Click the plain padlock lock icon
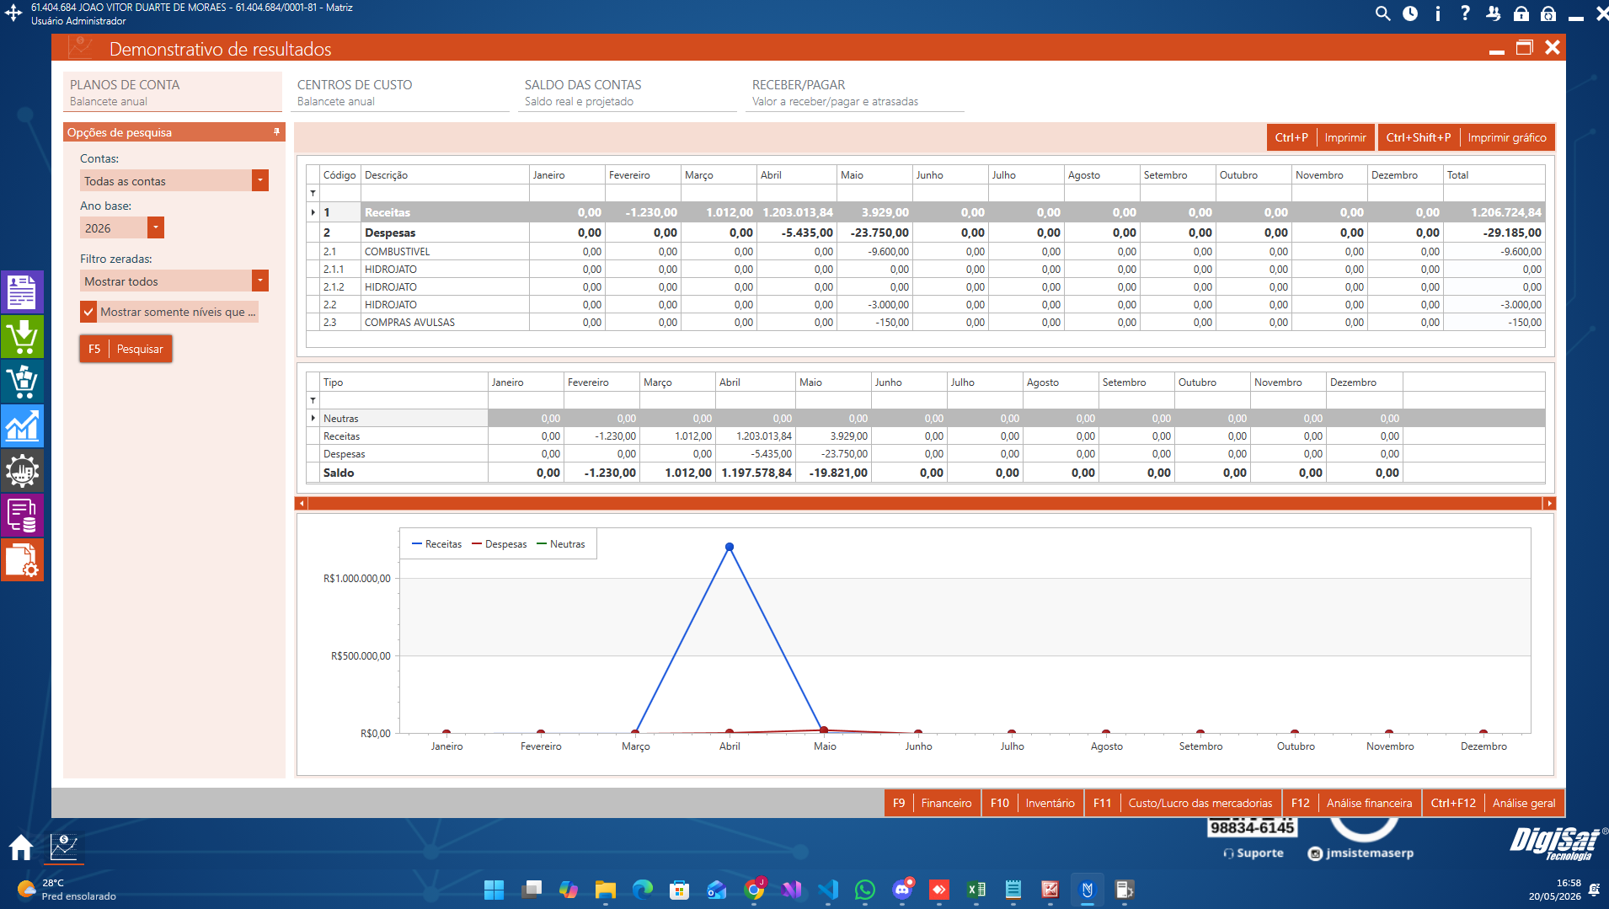 pyautogui.click(x=1521, y=13)
